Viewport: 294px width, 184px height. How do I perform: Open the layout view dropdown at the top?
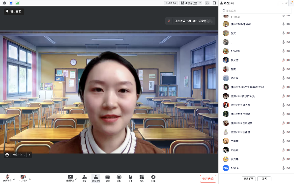pos(191,3)
